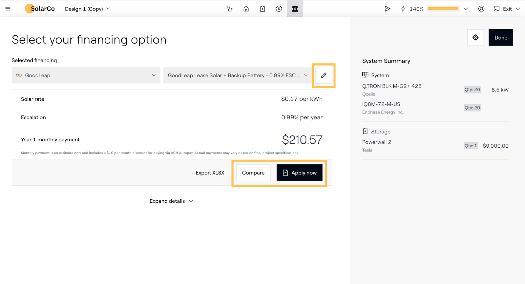Open the pricing dollar-coin icon

tap(279, 9)
